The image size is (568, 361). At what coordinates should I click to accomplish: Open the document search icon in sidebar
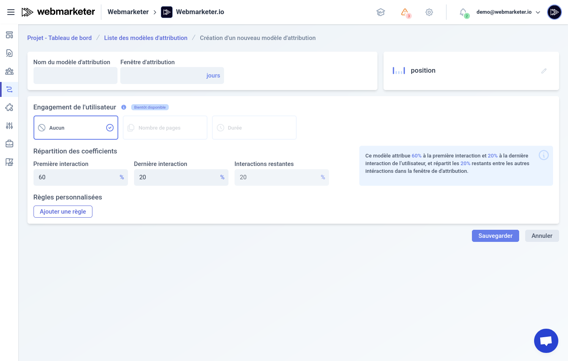click(x=9, y=53)
